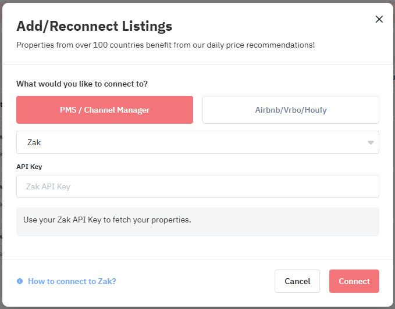
Task: Click the blue info icon beside the help link
Action: tap(20, 281)
